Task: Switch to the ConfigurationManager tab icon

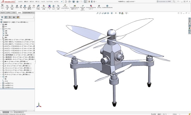Action: [x=10, y=17]
